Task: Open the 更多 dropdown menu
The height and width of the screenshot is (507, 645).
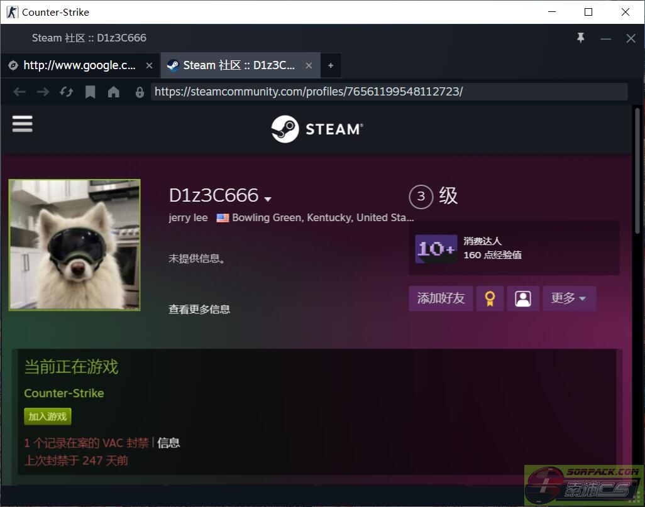Action: pyautogui.click(x=568, y=298)
